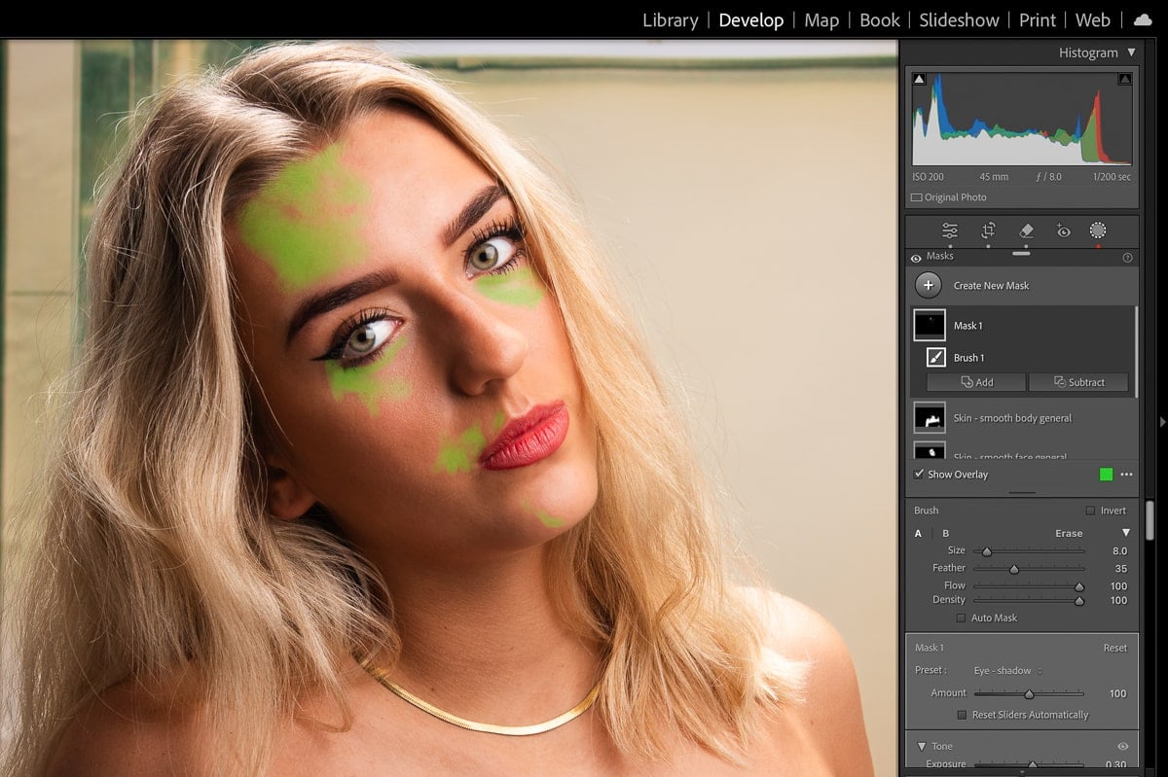Select brush A

tap(918, 533)
